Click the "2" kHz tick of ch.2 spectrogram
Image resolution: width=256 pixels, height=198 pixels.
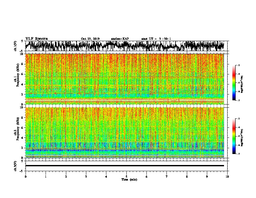coord(23,148)
